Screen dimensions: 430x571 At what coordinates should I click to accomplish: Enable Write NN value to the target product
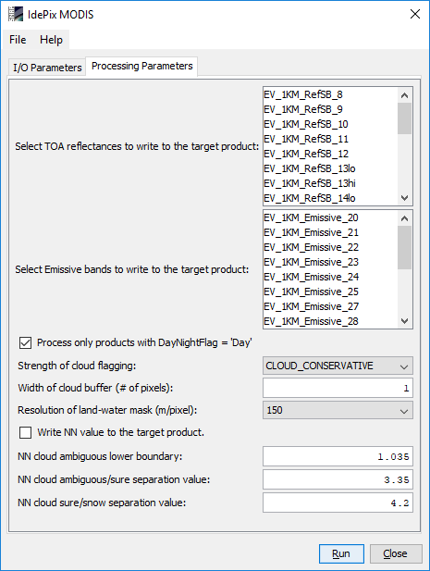25,432
